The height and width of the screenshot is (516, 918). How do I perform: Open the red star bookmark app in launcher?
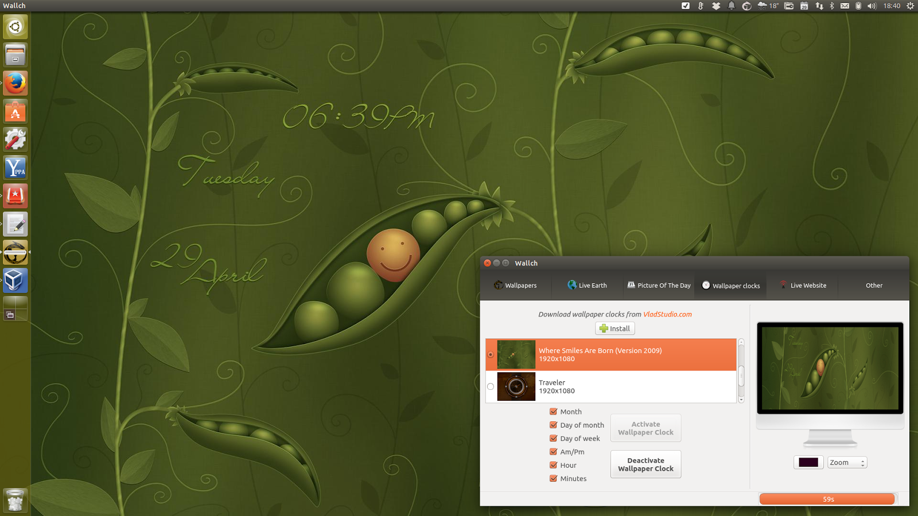[x=15, y=196]
